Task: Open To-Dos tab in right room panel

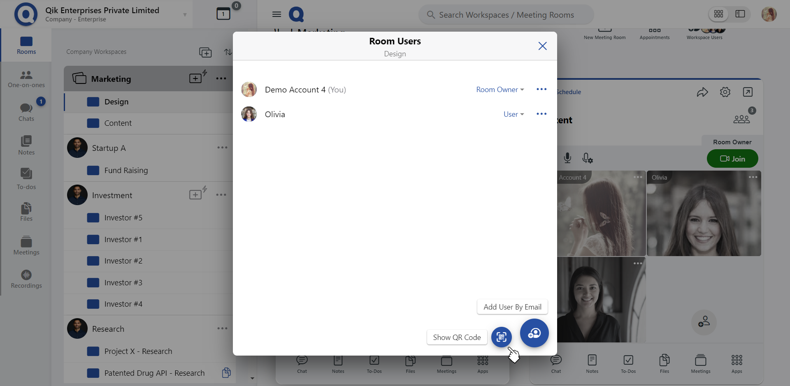Action: tap(628, 364)
